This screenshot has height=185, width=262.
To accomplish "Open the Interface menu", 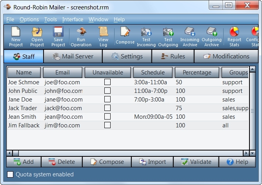I will pyautogui.click(x=73, y=19).
